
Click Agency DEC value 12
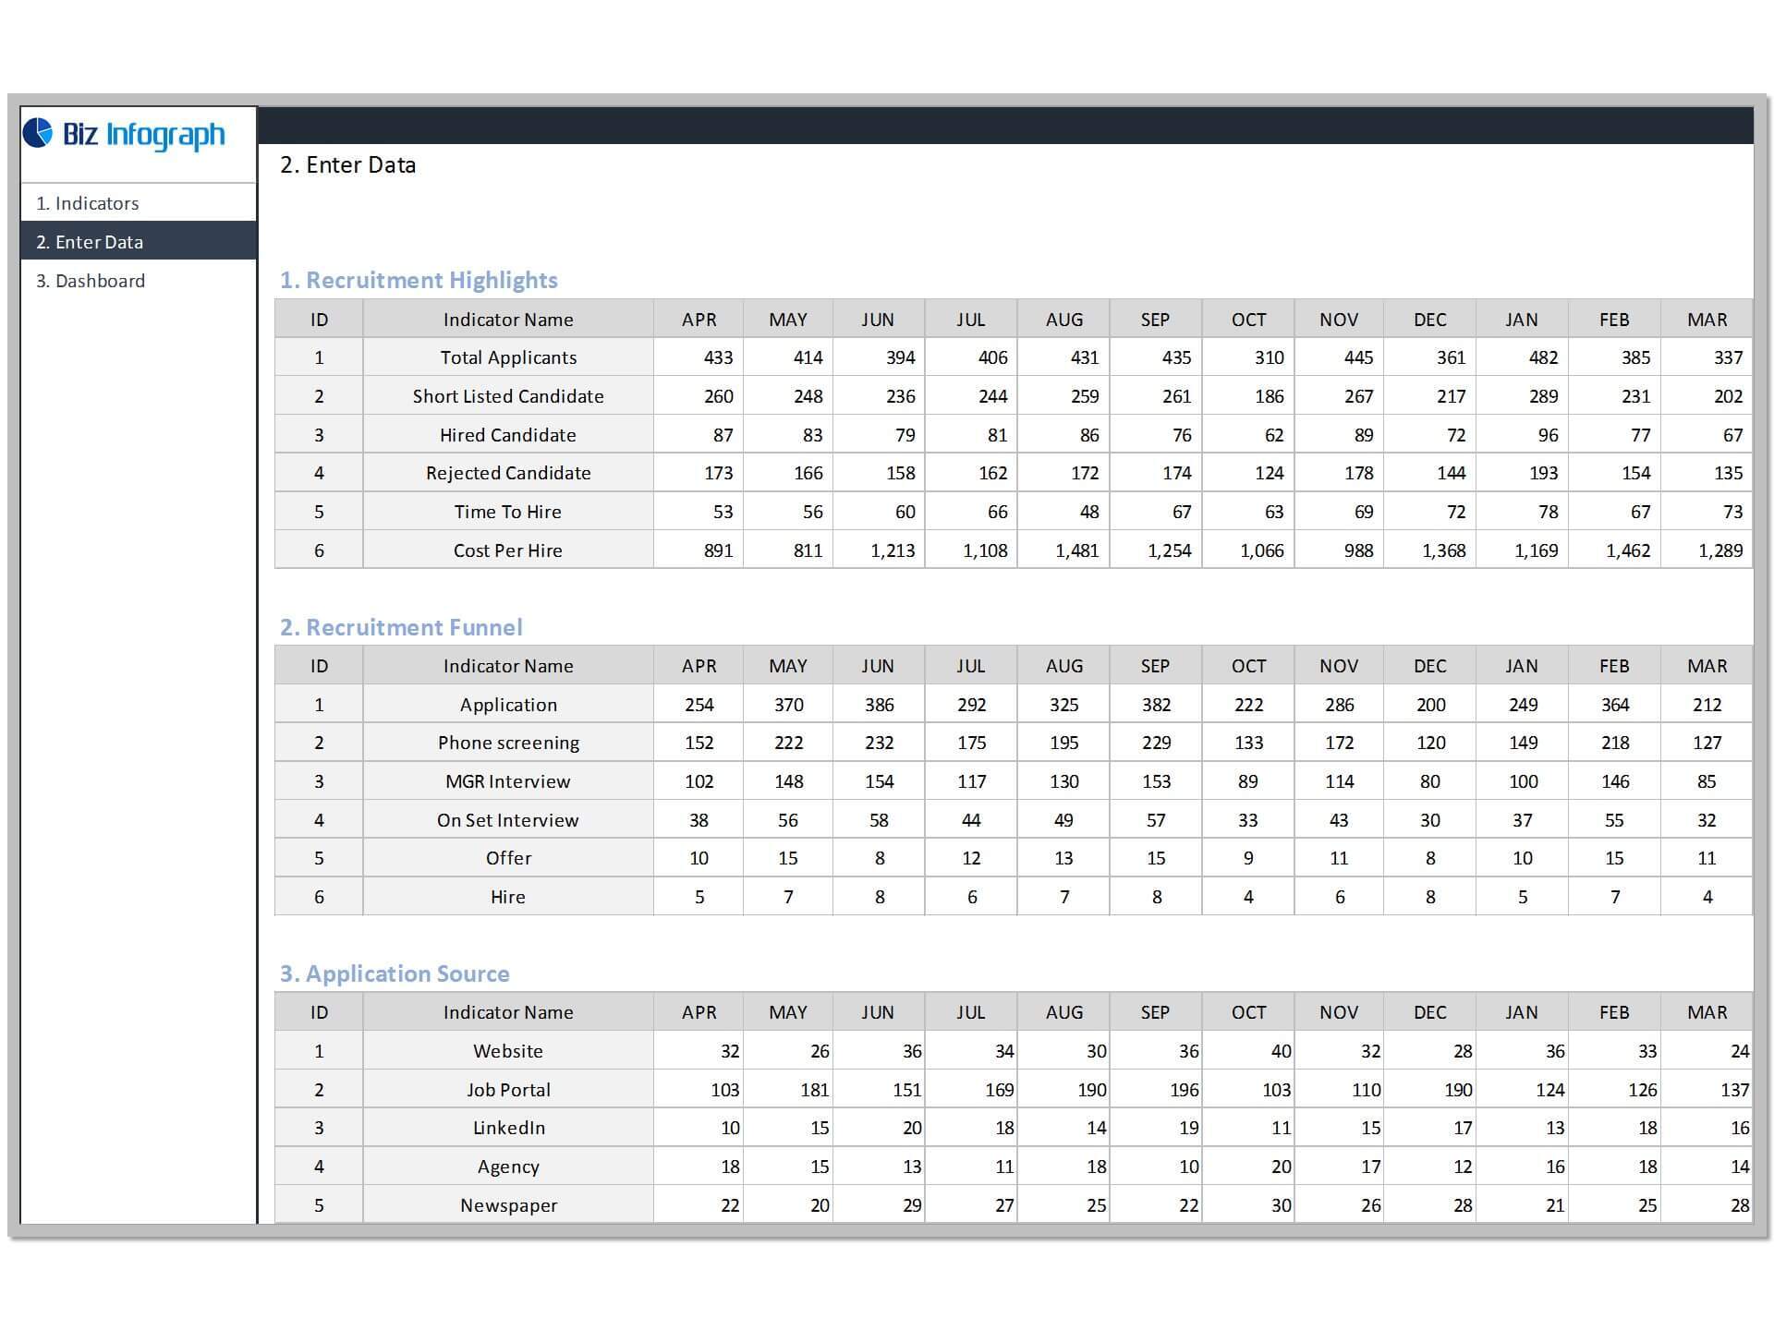coord(1429,1167)
